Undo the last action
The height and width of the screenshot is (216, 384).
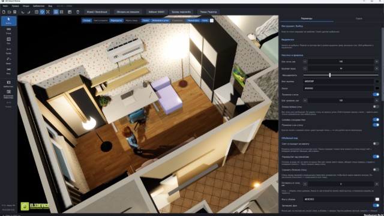[x=23, y=12]
